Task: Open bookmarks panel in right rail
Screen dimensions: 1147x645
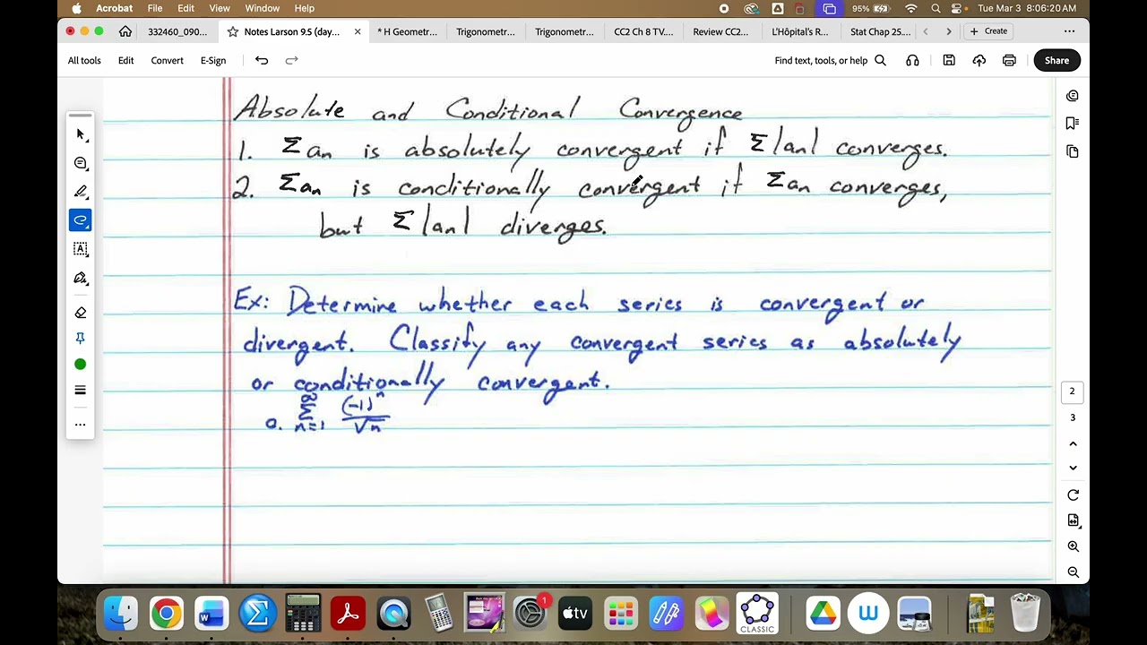Action: 1073,123
